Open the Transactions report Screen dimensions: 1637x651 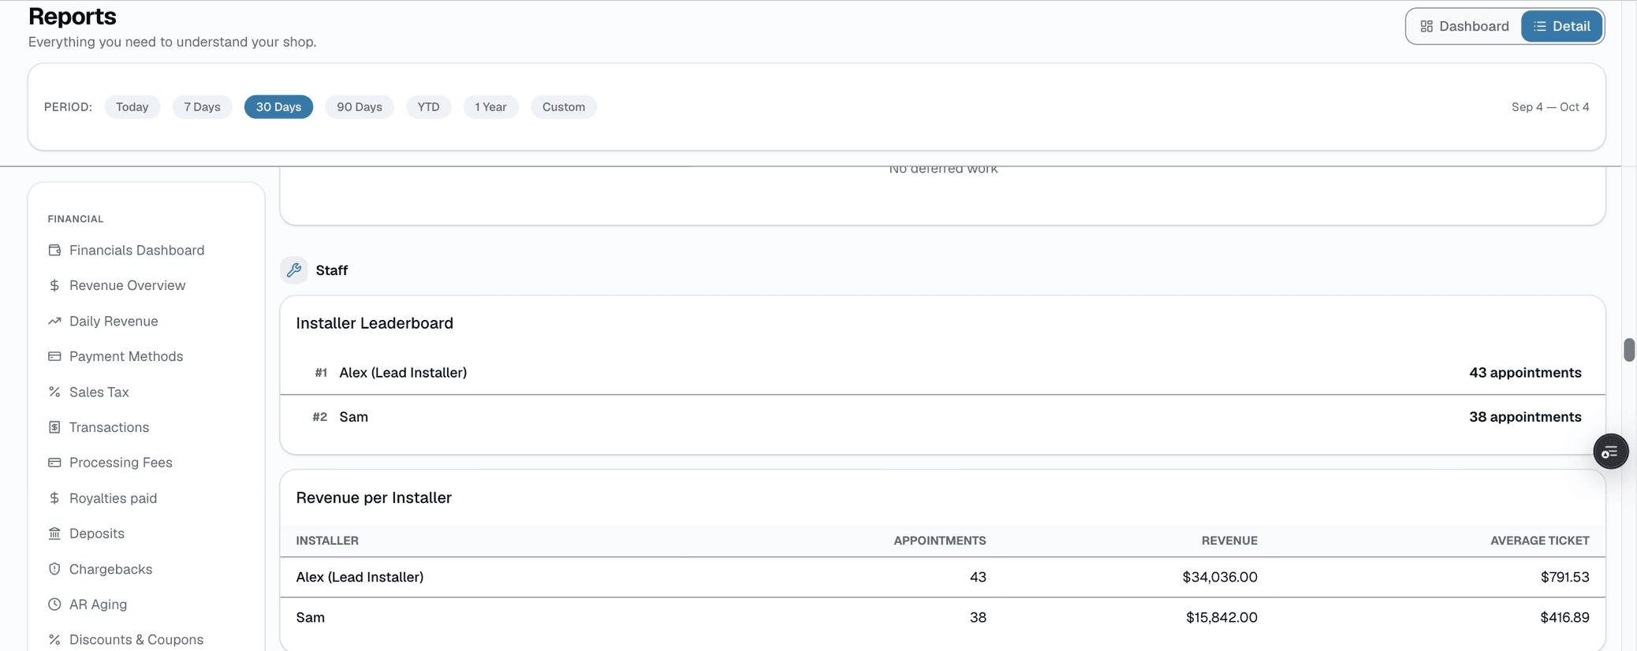click(109, 427)
